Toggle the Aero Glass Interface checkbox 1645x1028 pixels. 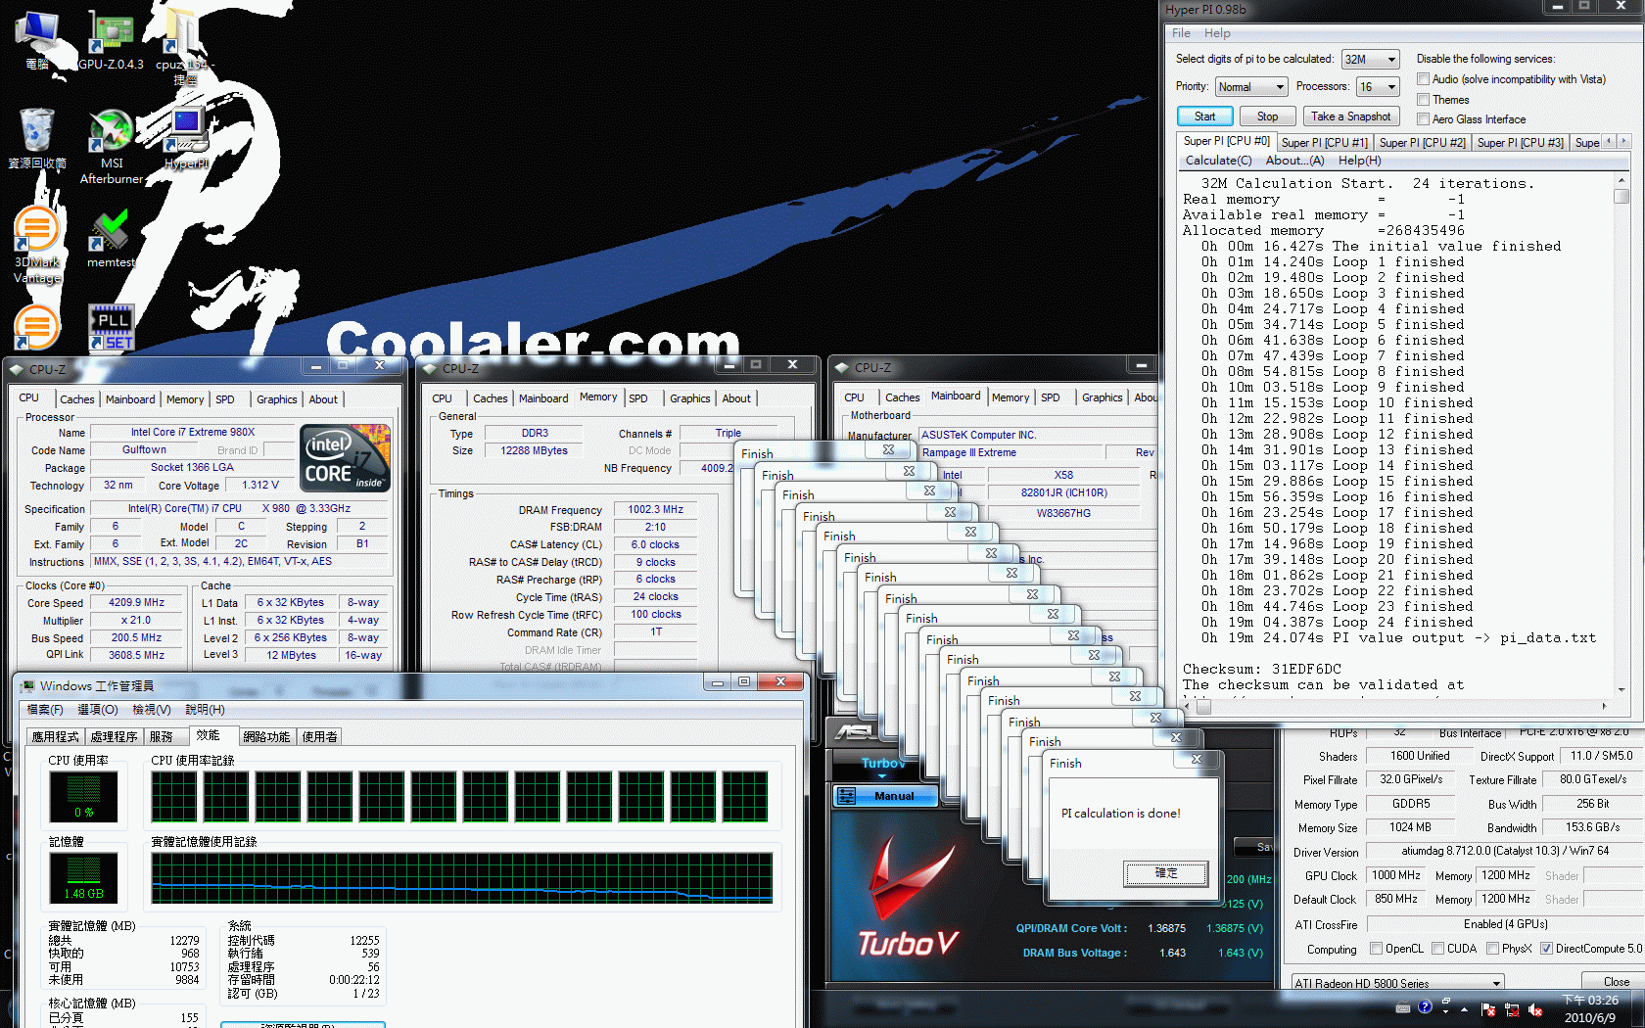pyautogui.click(x=1424, y=119)
